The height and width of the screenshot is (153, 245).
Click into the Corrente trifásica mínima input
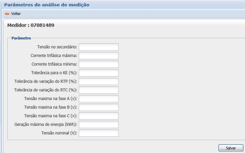[x=99, y=64]
